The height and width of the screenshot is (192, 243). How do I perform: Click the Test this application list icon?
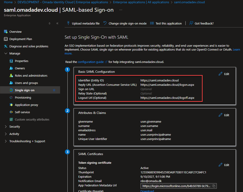(x=152, y=23)
